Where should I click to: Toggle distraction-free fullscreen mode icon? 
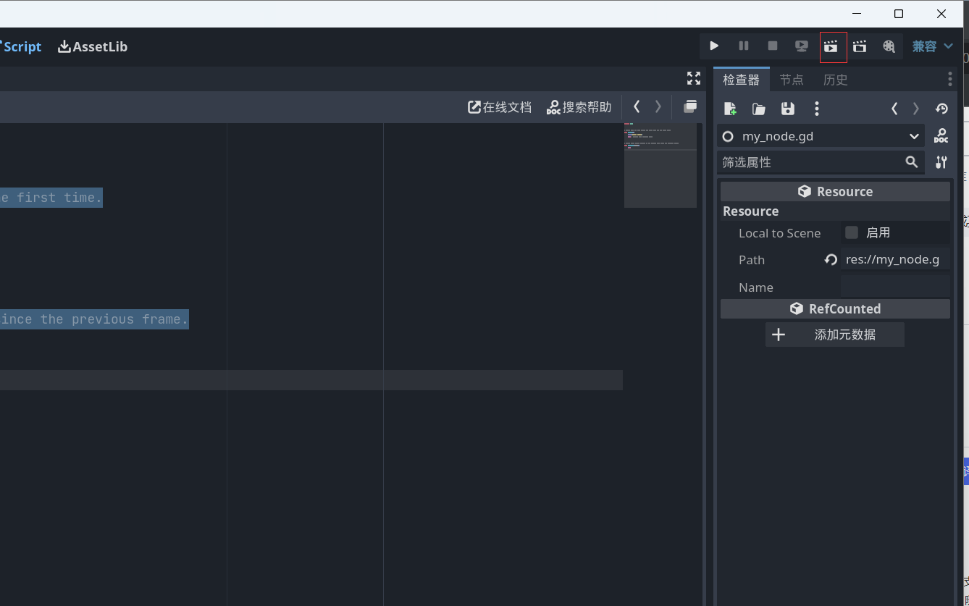(x=694, y=78)
